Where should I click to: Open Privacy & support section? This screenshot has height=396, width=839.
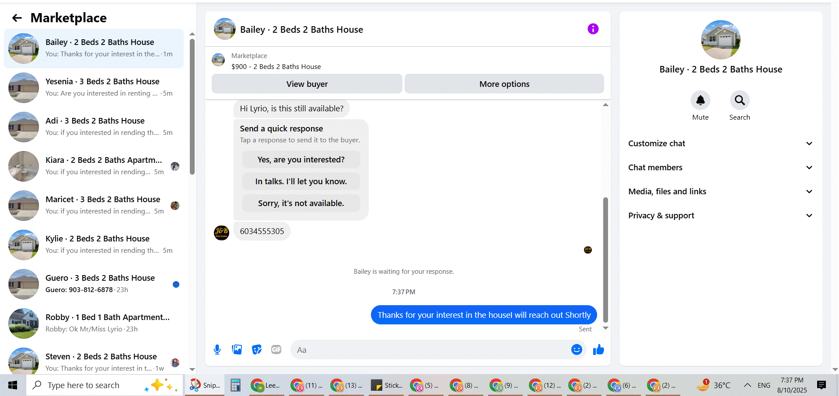(720, 216)
